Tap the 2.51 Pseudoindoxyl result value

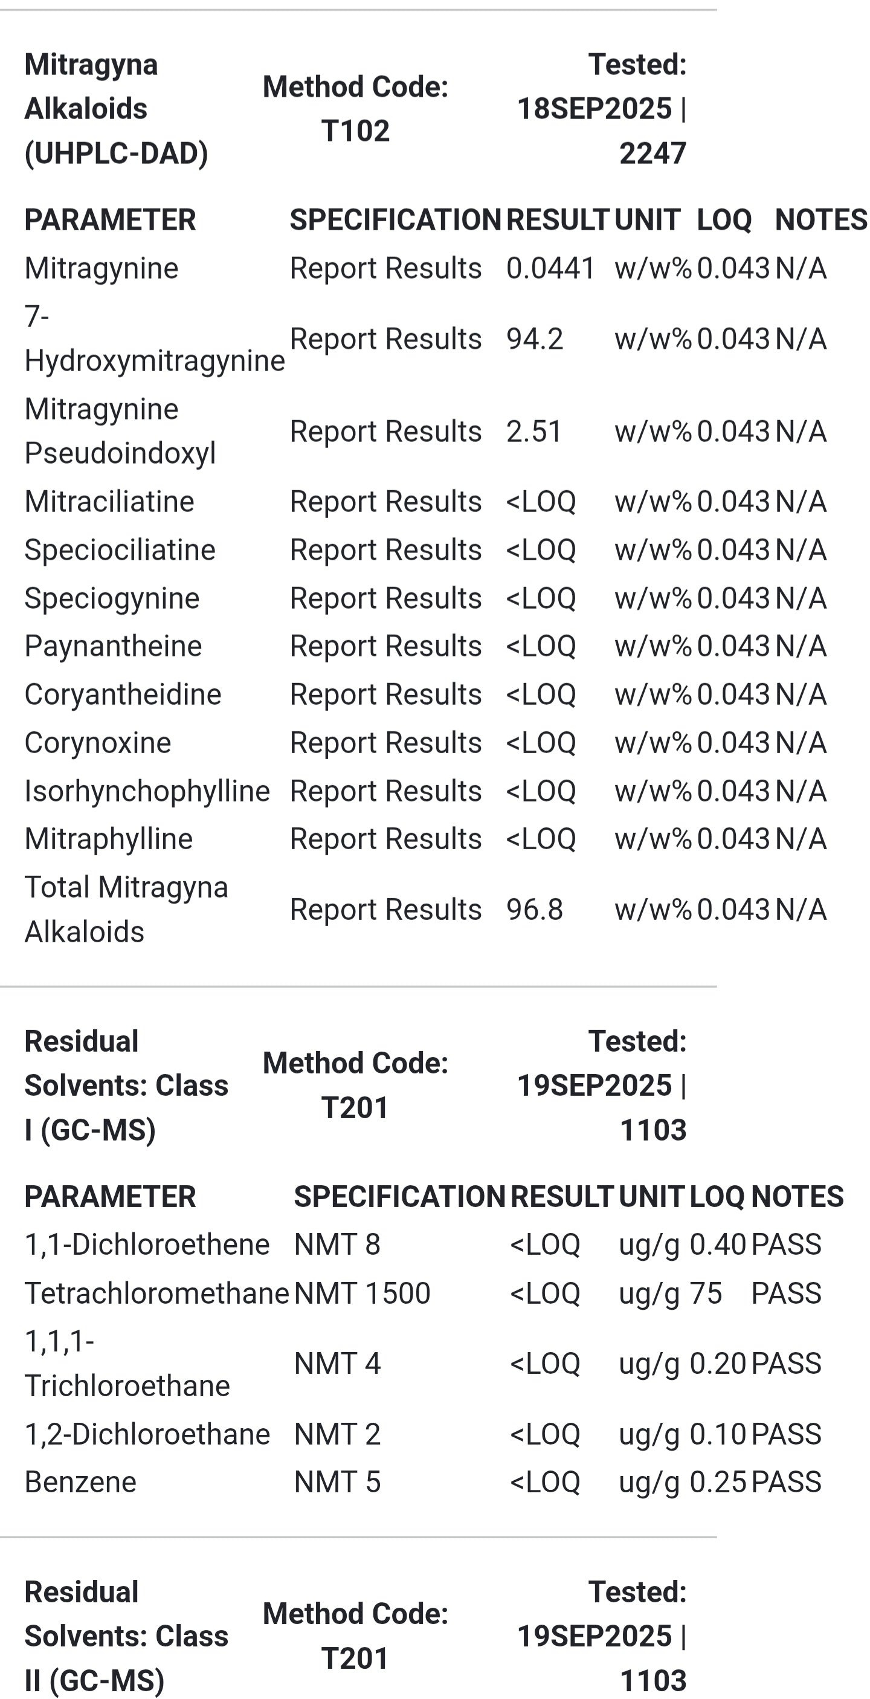pyautogui.click(x=534, y=432)
